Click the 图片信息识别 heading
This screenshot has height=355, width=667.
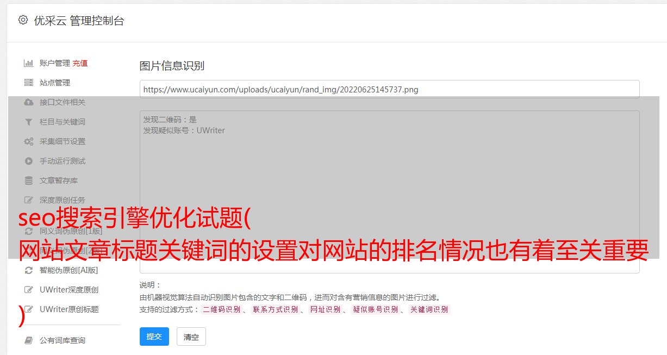pyautogui.click(x=172, y=66)
